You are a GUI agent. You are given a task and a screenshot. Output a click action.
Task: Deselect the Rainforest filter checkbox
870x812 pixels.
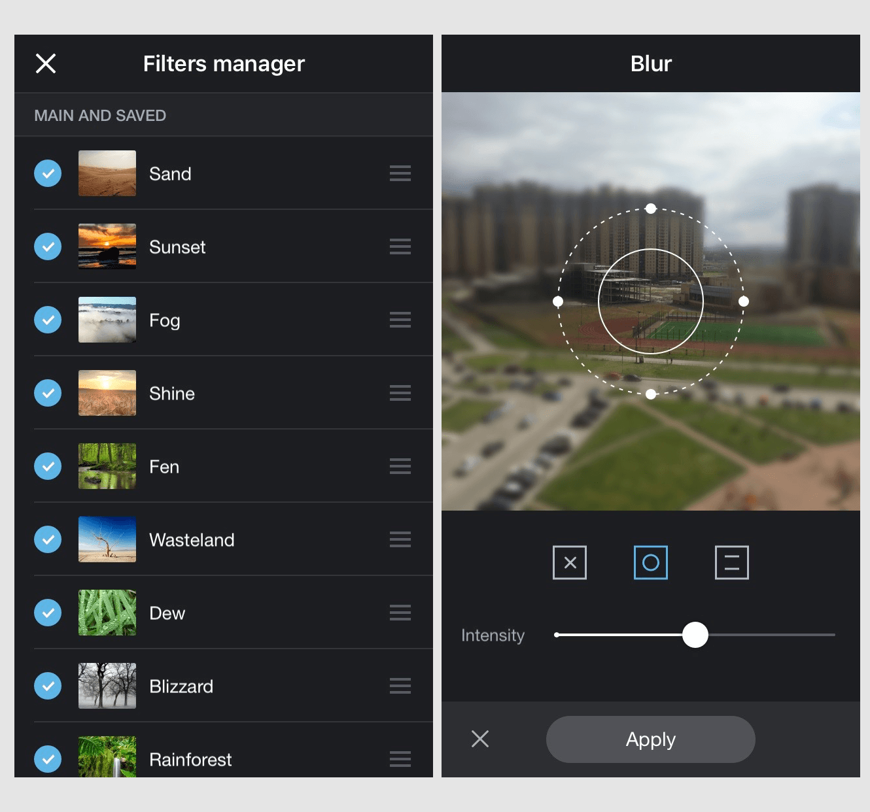click(48, 759)
